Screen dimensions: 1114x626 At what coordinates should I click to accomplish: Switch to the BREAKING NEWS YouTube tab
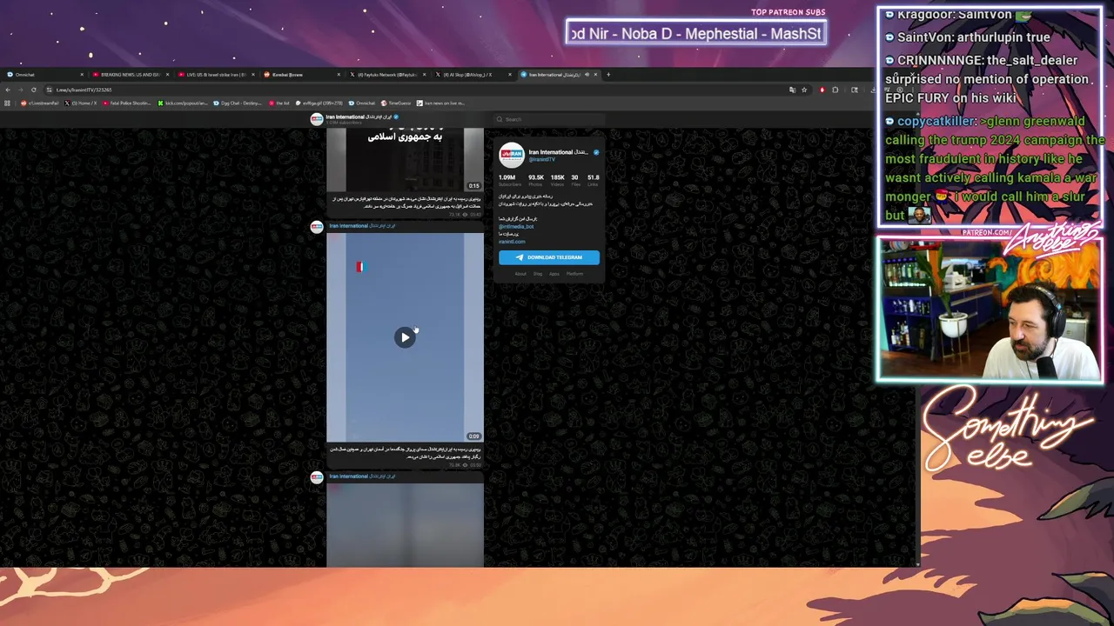(131, 75)
